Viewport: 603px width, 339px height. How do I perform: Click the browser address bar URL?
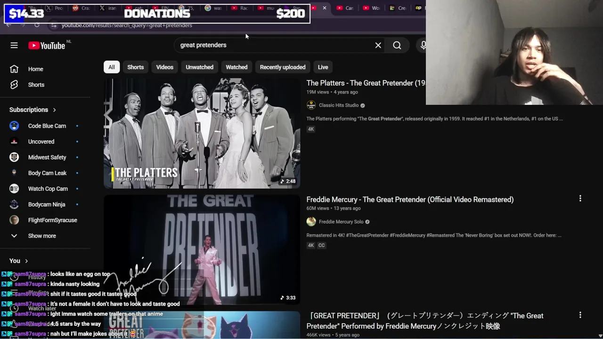(127, 25)
